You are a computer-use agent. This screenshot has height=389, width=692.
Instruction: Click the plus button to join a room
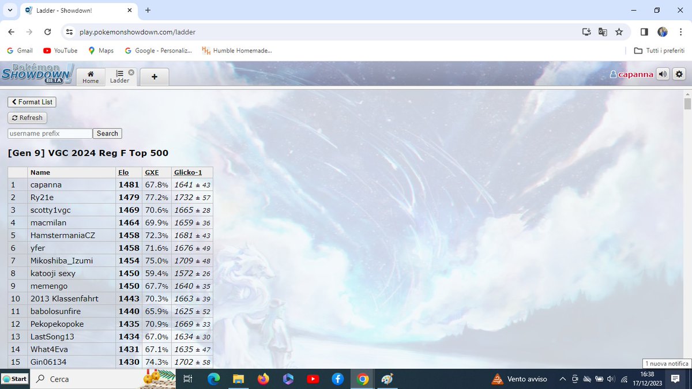tap(154, 77)
